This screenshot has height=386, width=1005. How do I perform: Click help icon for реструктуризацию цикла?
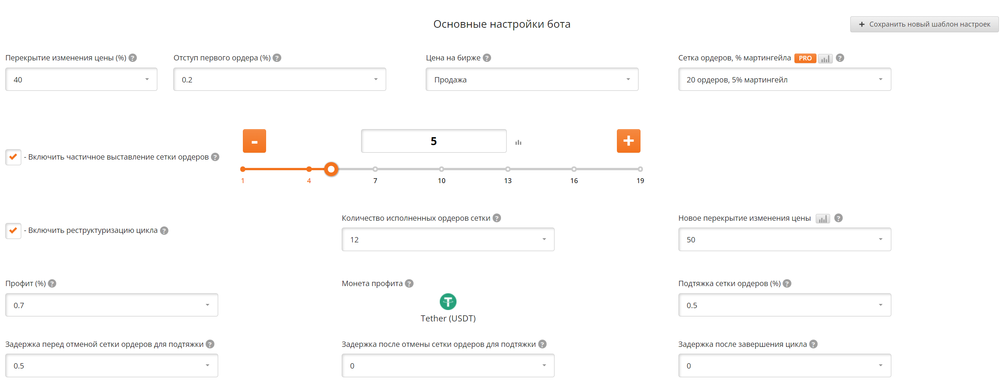coord(164,231)
